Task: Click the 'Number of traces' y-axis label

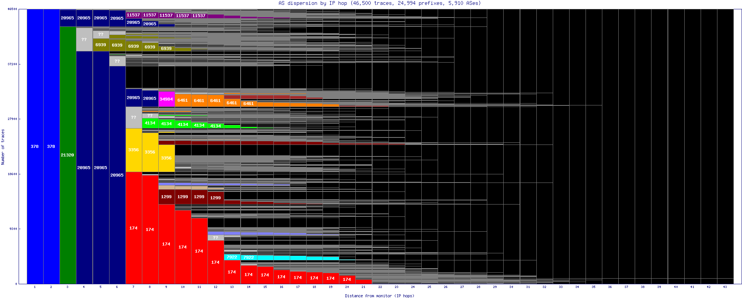Action: 3,147
